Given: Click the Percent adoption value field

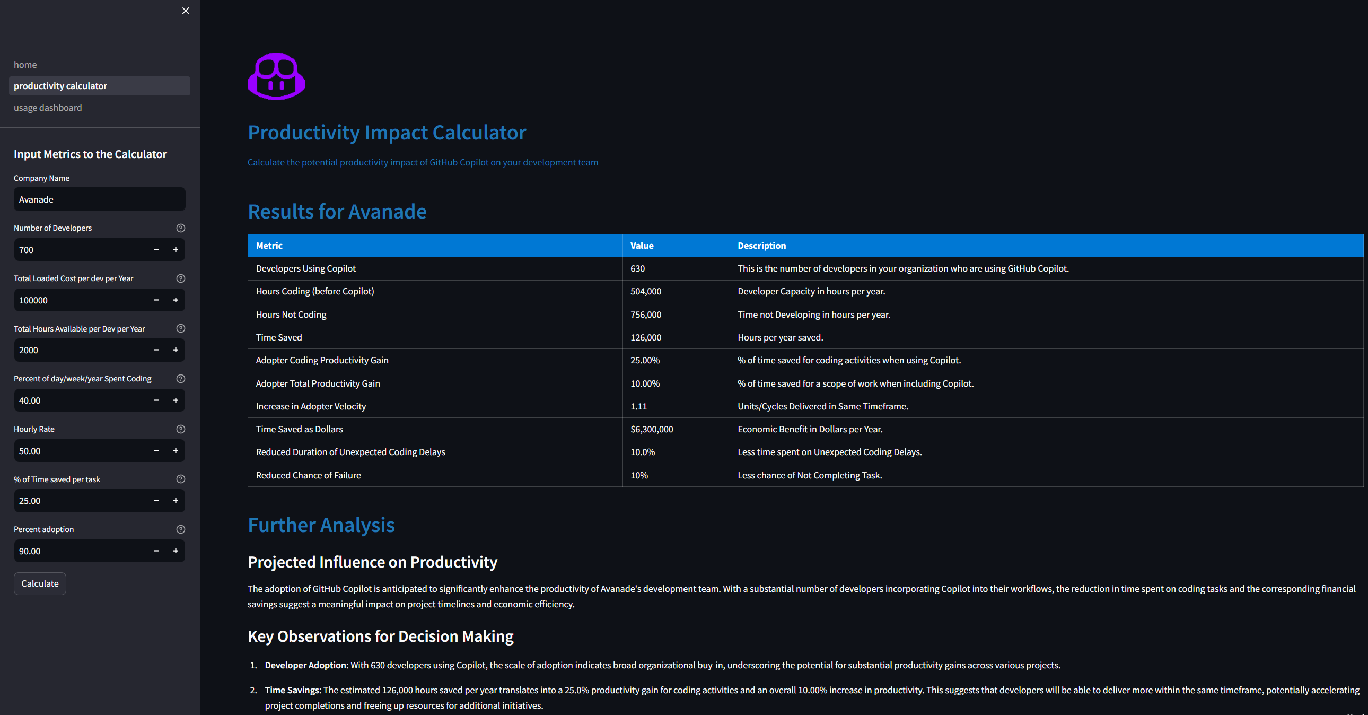Looking at the screenshot, I should tap(80, 552).
